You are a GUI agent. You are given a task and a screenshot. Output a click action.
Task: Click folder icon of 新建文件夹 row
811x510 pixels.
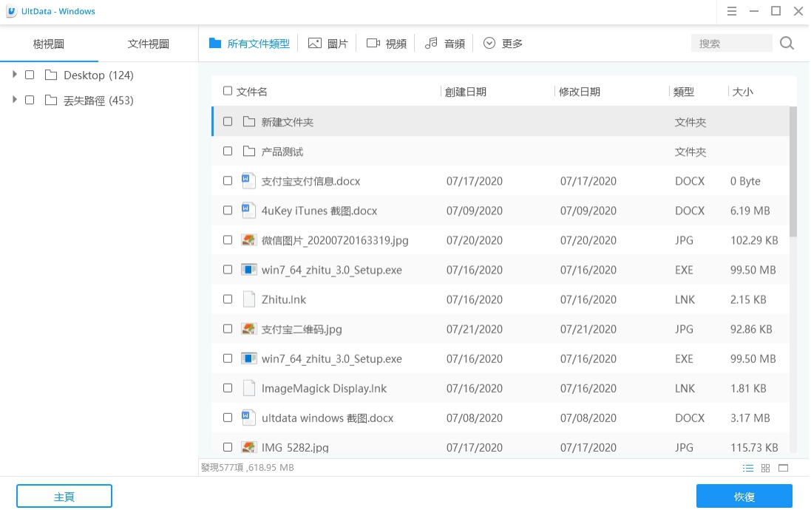tap(249, 121)
